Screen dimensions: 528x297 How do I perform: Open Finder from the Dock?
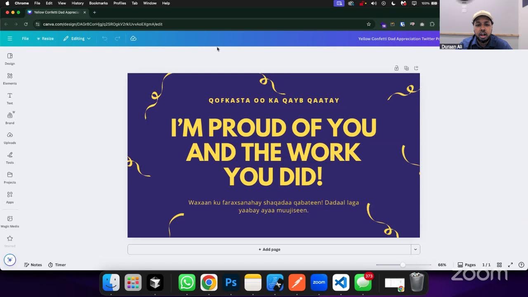click(111, 283)
